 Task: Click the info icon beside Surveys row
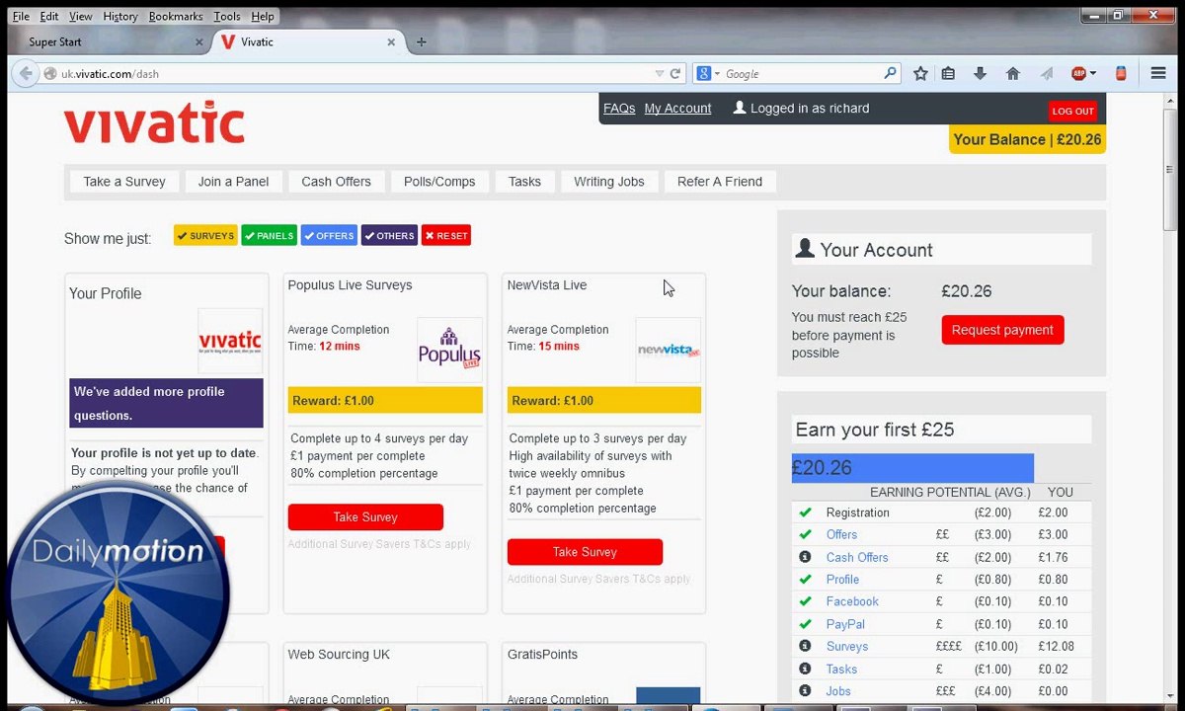805,646
